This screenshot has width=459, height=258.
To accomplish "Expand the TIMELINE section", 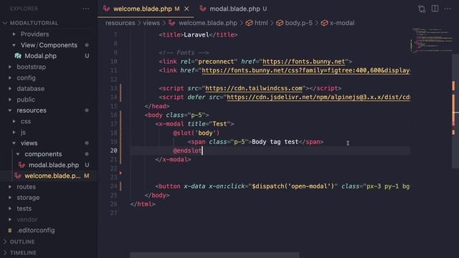I will click(x=23, y=253).
